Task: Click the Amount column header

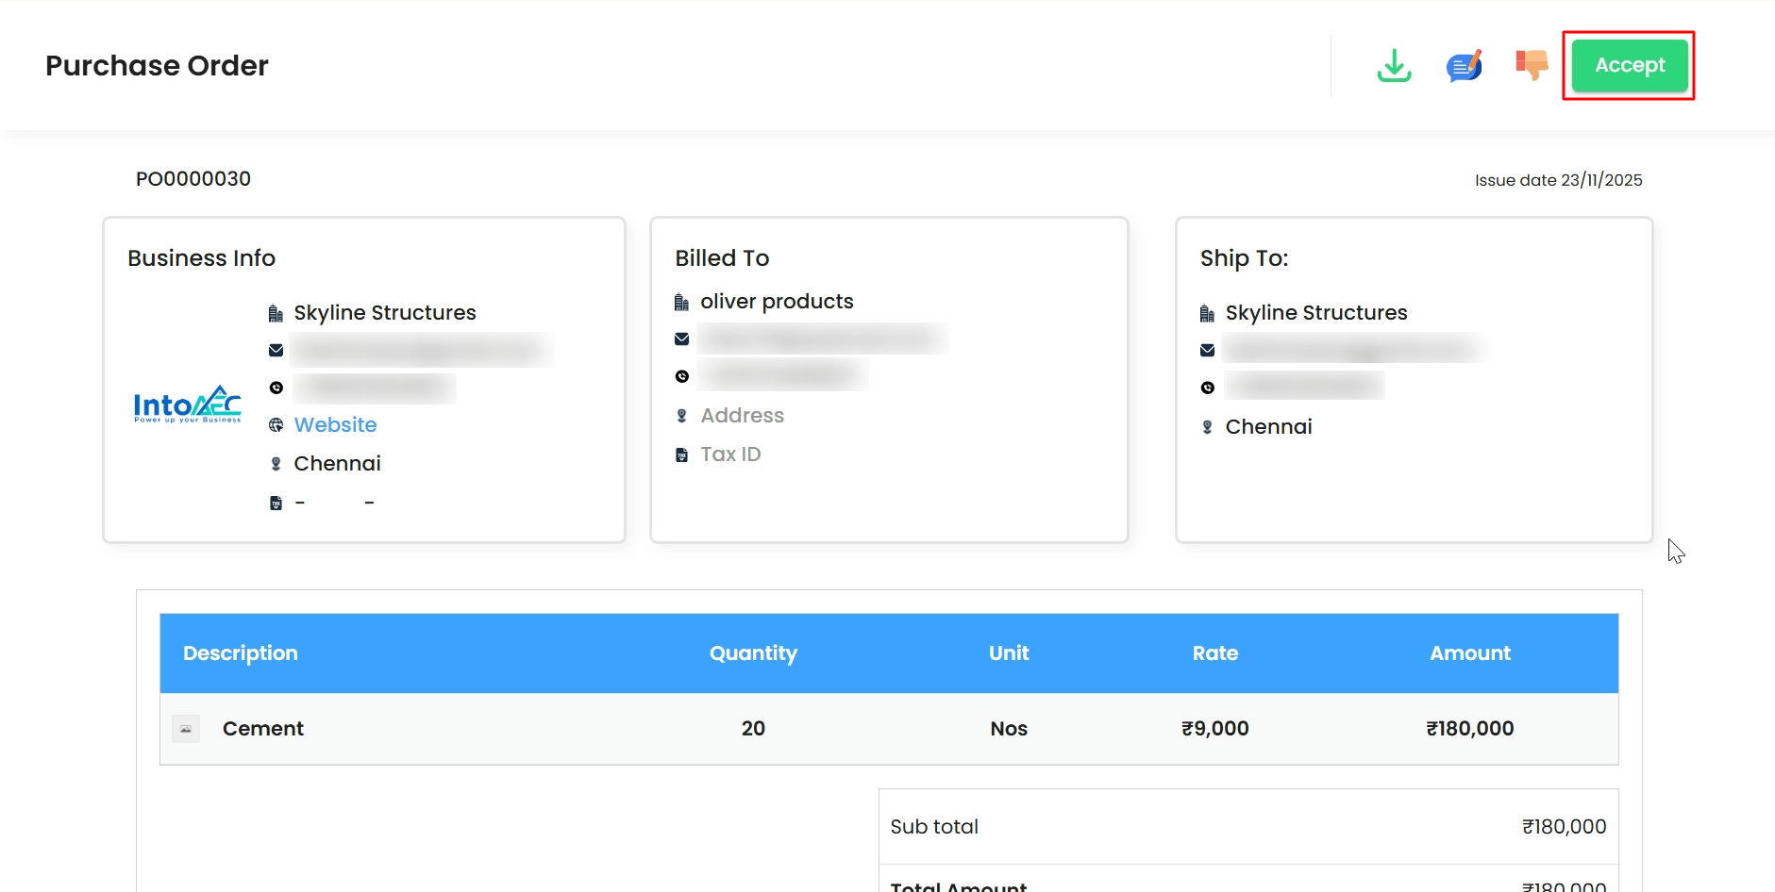Action: 1469,653
